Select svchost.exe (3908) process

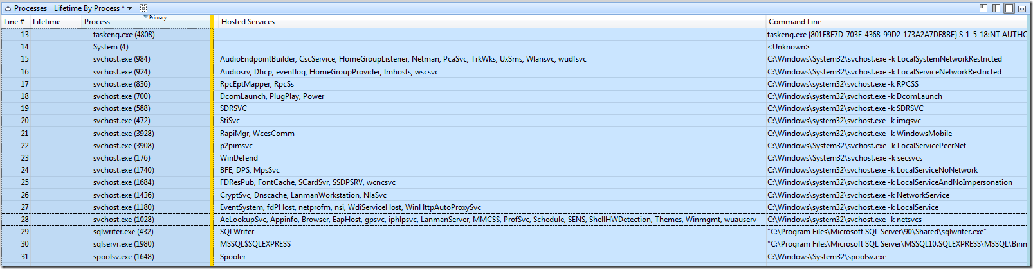click(123, 146)
